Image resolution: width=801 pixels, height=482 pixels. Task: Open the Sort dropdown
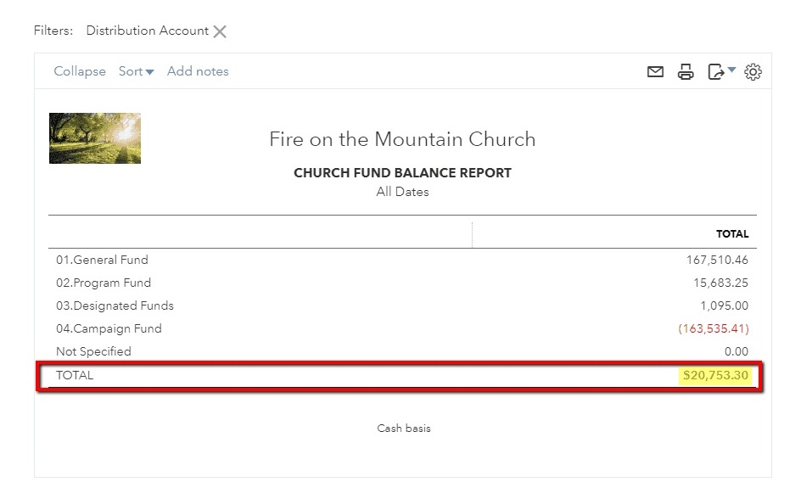point(136,71)
